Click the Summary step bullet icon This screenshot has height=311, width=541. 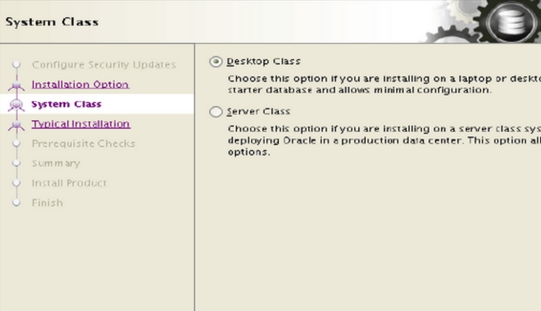point(16,163)
